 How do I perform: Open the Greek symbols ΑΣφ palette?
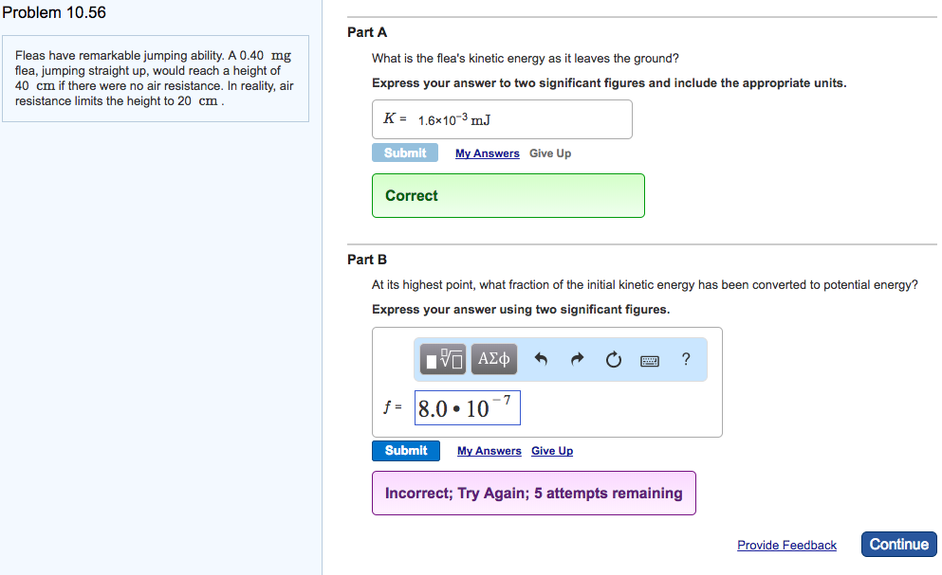tap(493, 359)
